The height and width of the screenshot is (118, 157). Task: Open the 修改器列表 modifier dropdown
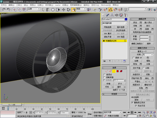tap(114, 23)
